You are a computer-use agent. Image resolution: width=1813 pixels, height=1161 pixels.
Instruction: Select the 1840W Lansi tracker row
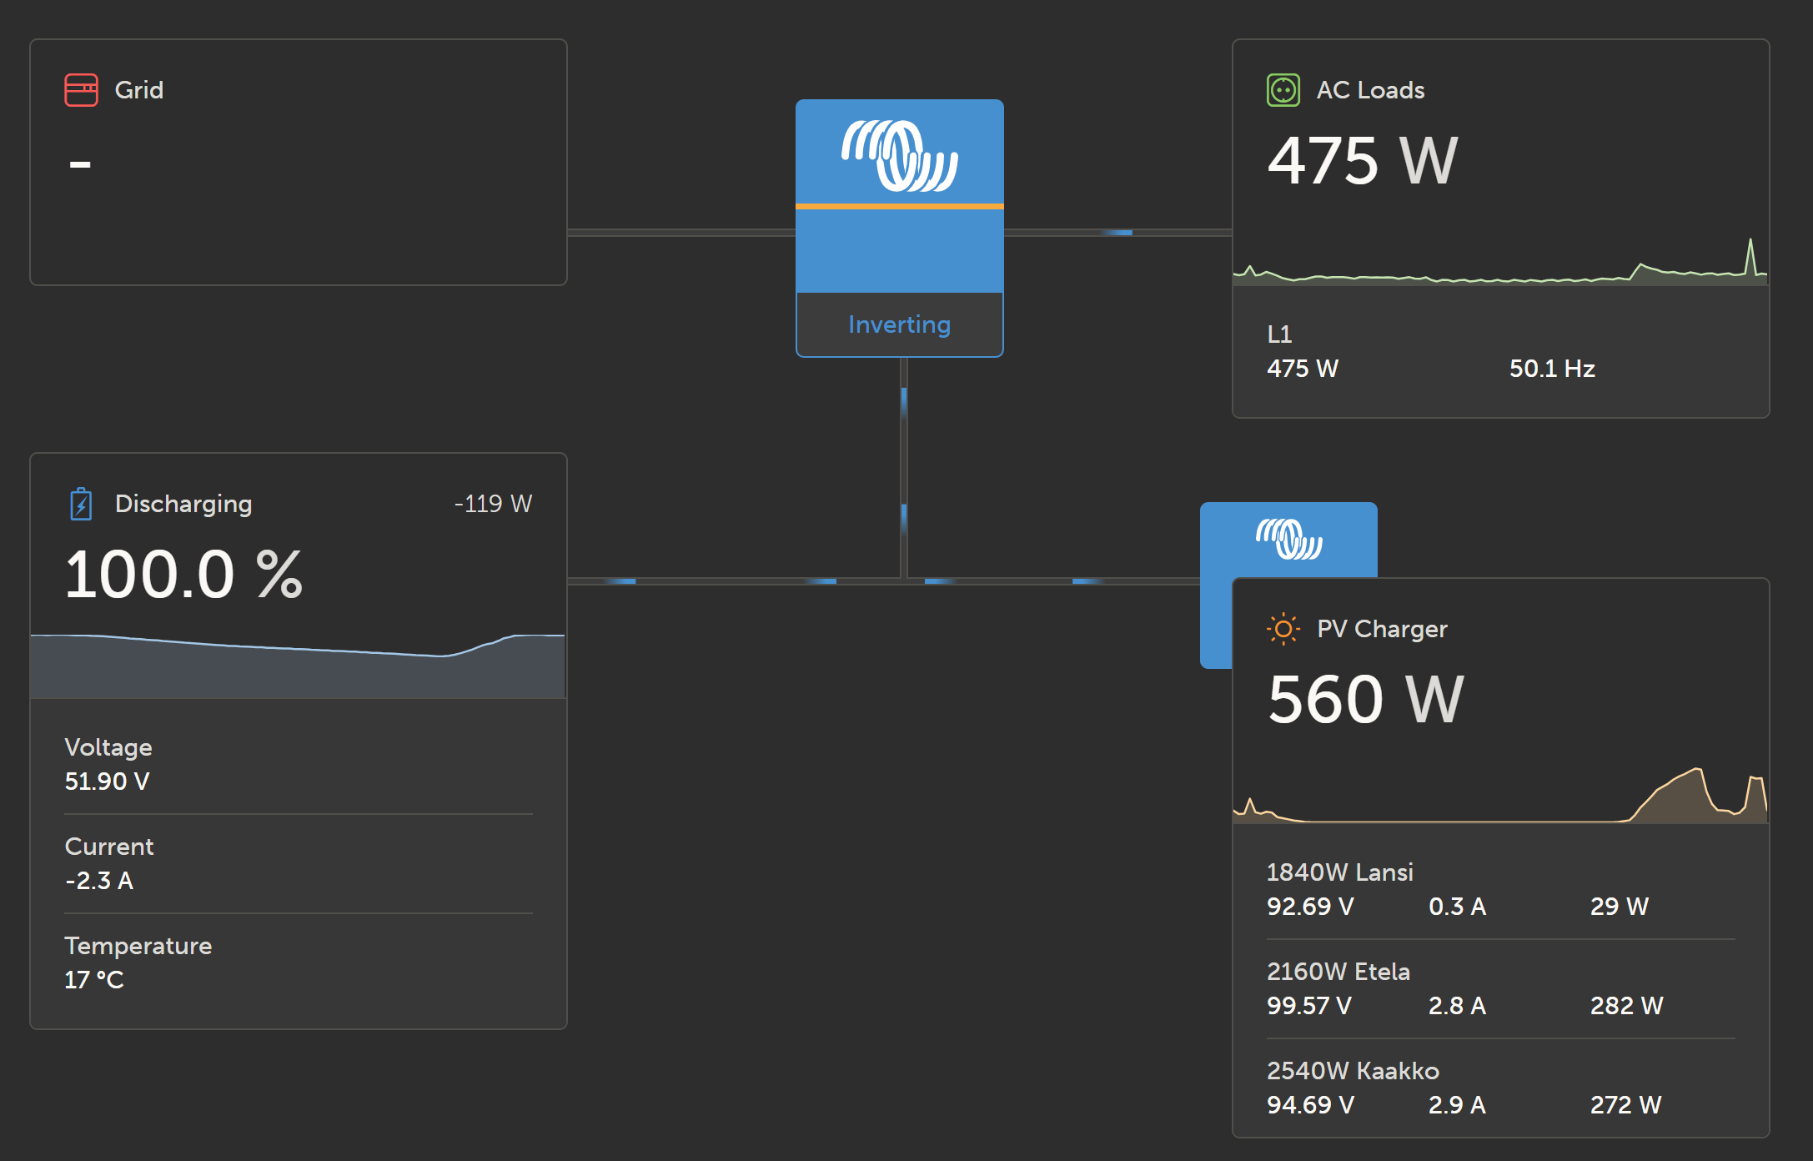coord(1499,890)
